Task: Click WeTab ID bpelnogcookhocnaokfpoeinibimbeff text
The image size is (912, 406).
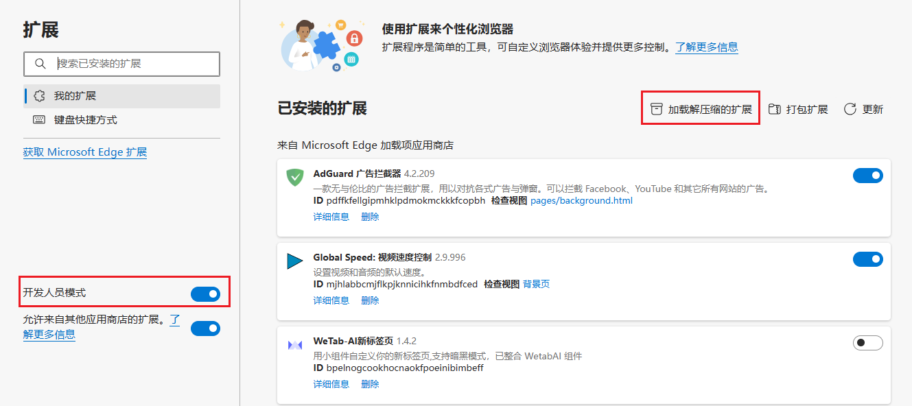Action: pos(398,368)
